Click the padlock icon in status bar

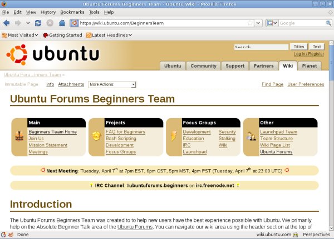point(297,235)
